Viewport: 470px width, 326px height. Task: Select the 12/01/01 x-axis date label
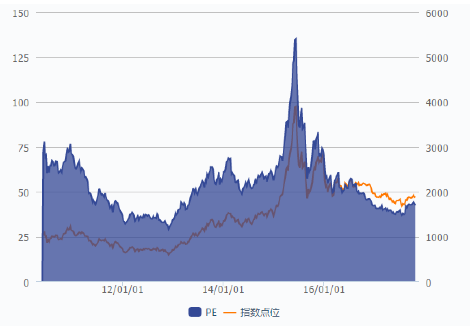coord(122,290)
